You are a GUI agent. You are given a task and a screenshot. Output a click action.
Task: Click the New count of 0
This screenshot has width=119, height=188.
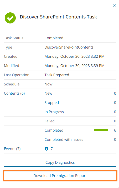click(x=115, y=93)
